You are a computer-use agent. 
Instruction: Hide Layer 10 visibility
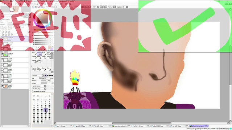tap(2, 54)
